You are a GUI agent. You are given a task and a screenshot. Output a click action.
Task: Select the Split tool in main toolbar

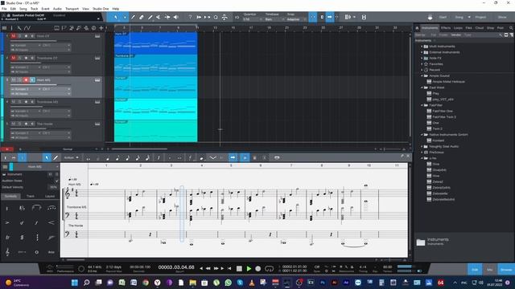click(133, 17)
